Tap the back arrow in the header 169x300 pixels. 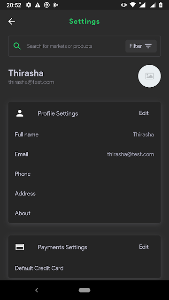pos(11,21)
